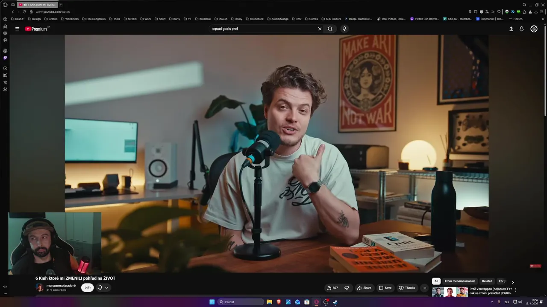The height and width of the screenshot is (307, 547).
Task: Clear the search query with the X
Action: coord(320,29)
